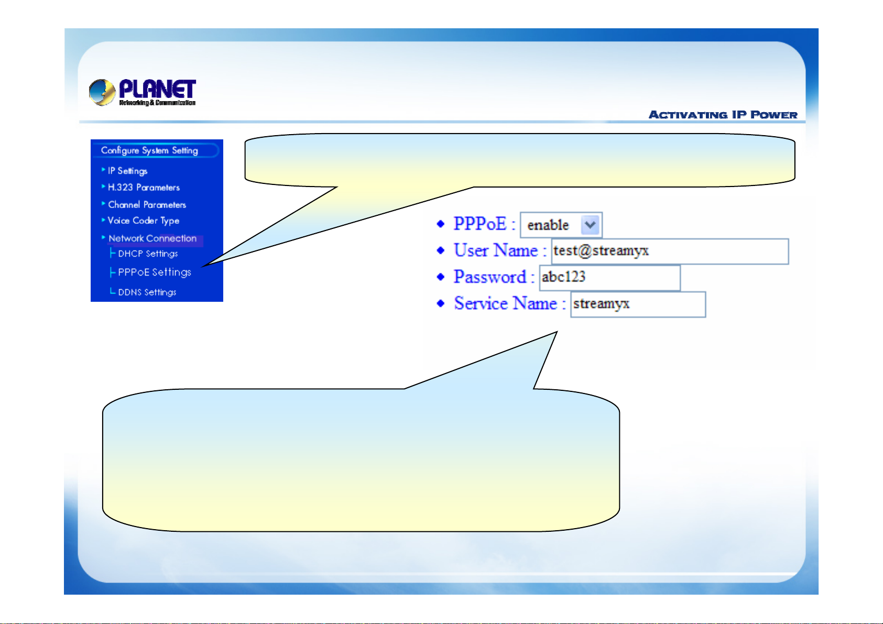Click the Configure System Setting header
883x624 pixels.
(149, 150)
